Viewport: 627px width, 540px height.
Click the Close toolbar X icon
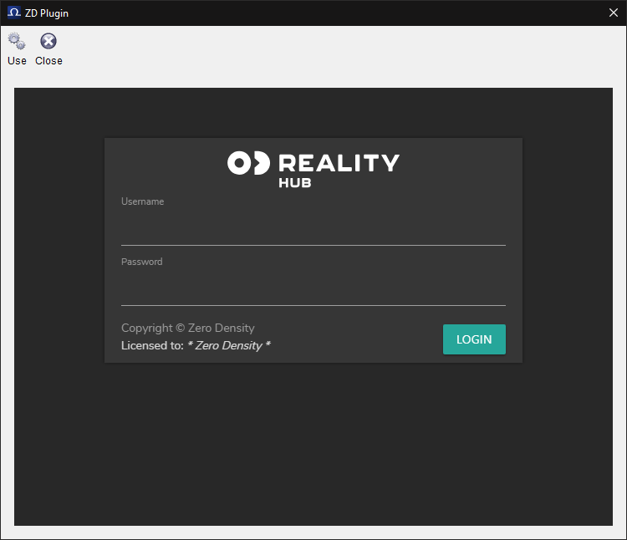tap(48, 41)
